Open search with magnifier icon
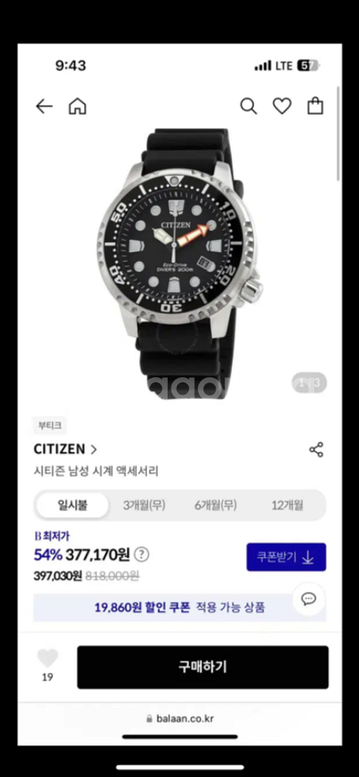This screenshot has width=359, height=777. click(x=248, y=106)
